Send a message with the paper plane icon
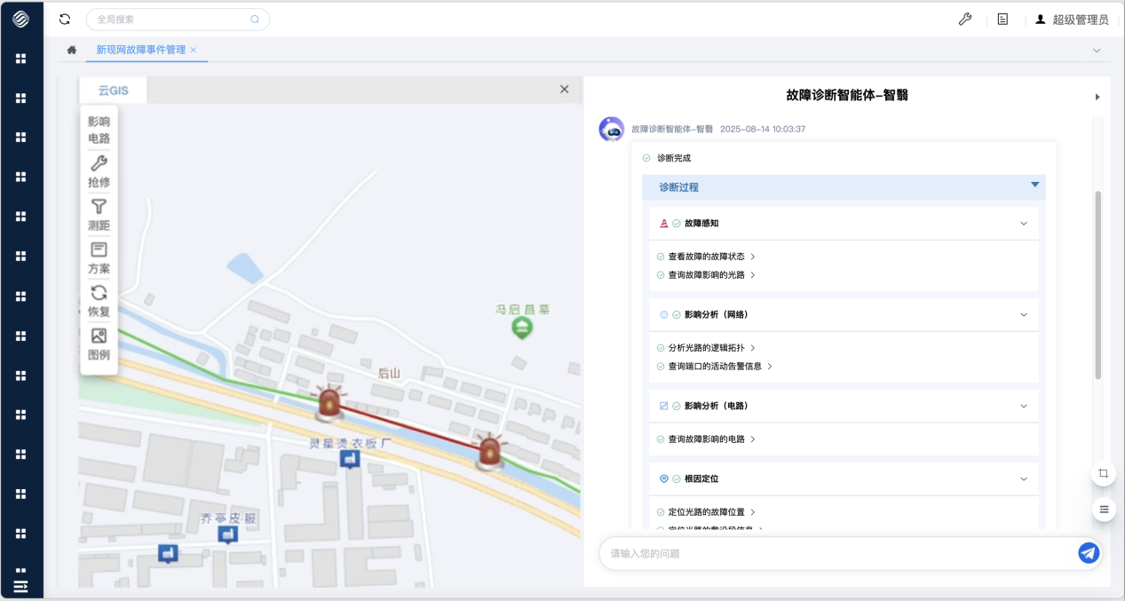Image resolution: width=1125 pixels, height=601 pixels. [x=1089, y=552]
